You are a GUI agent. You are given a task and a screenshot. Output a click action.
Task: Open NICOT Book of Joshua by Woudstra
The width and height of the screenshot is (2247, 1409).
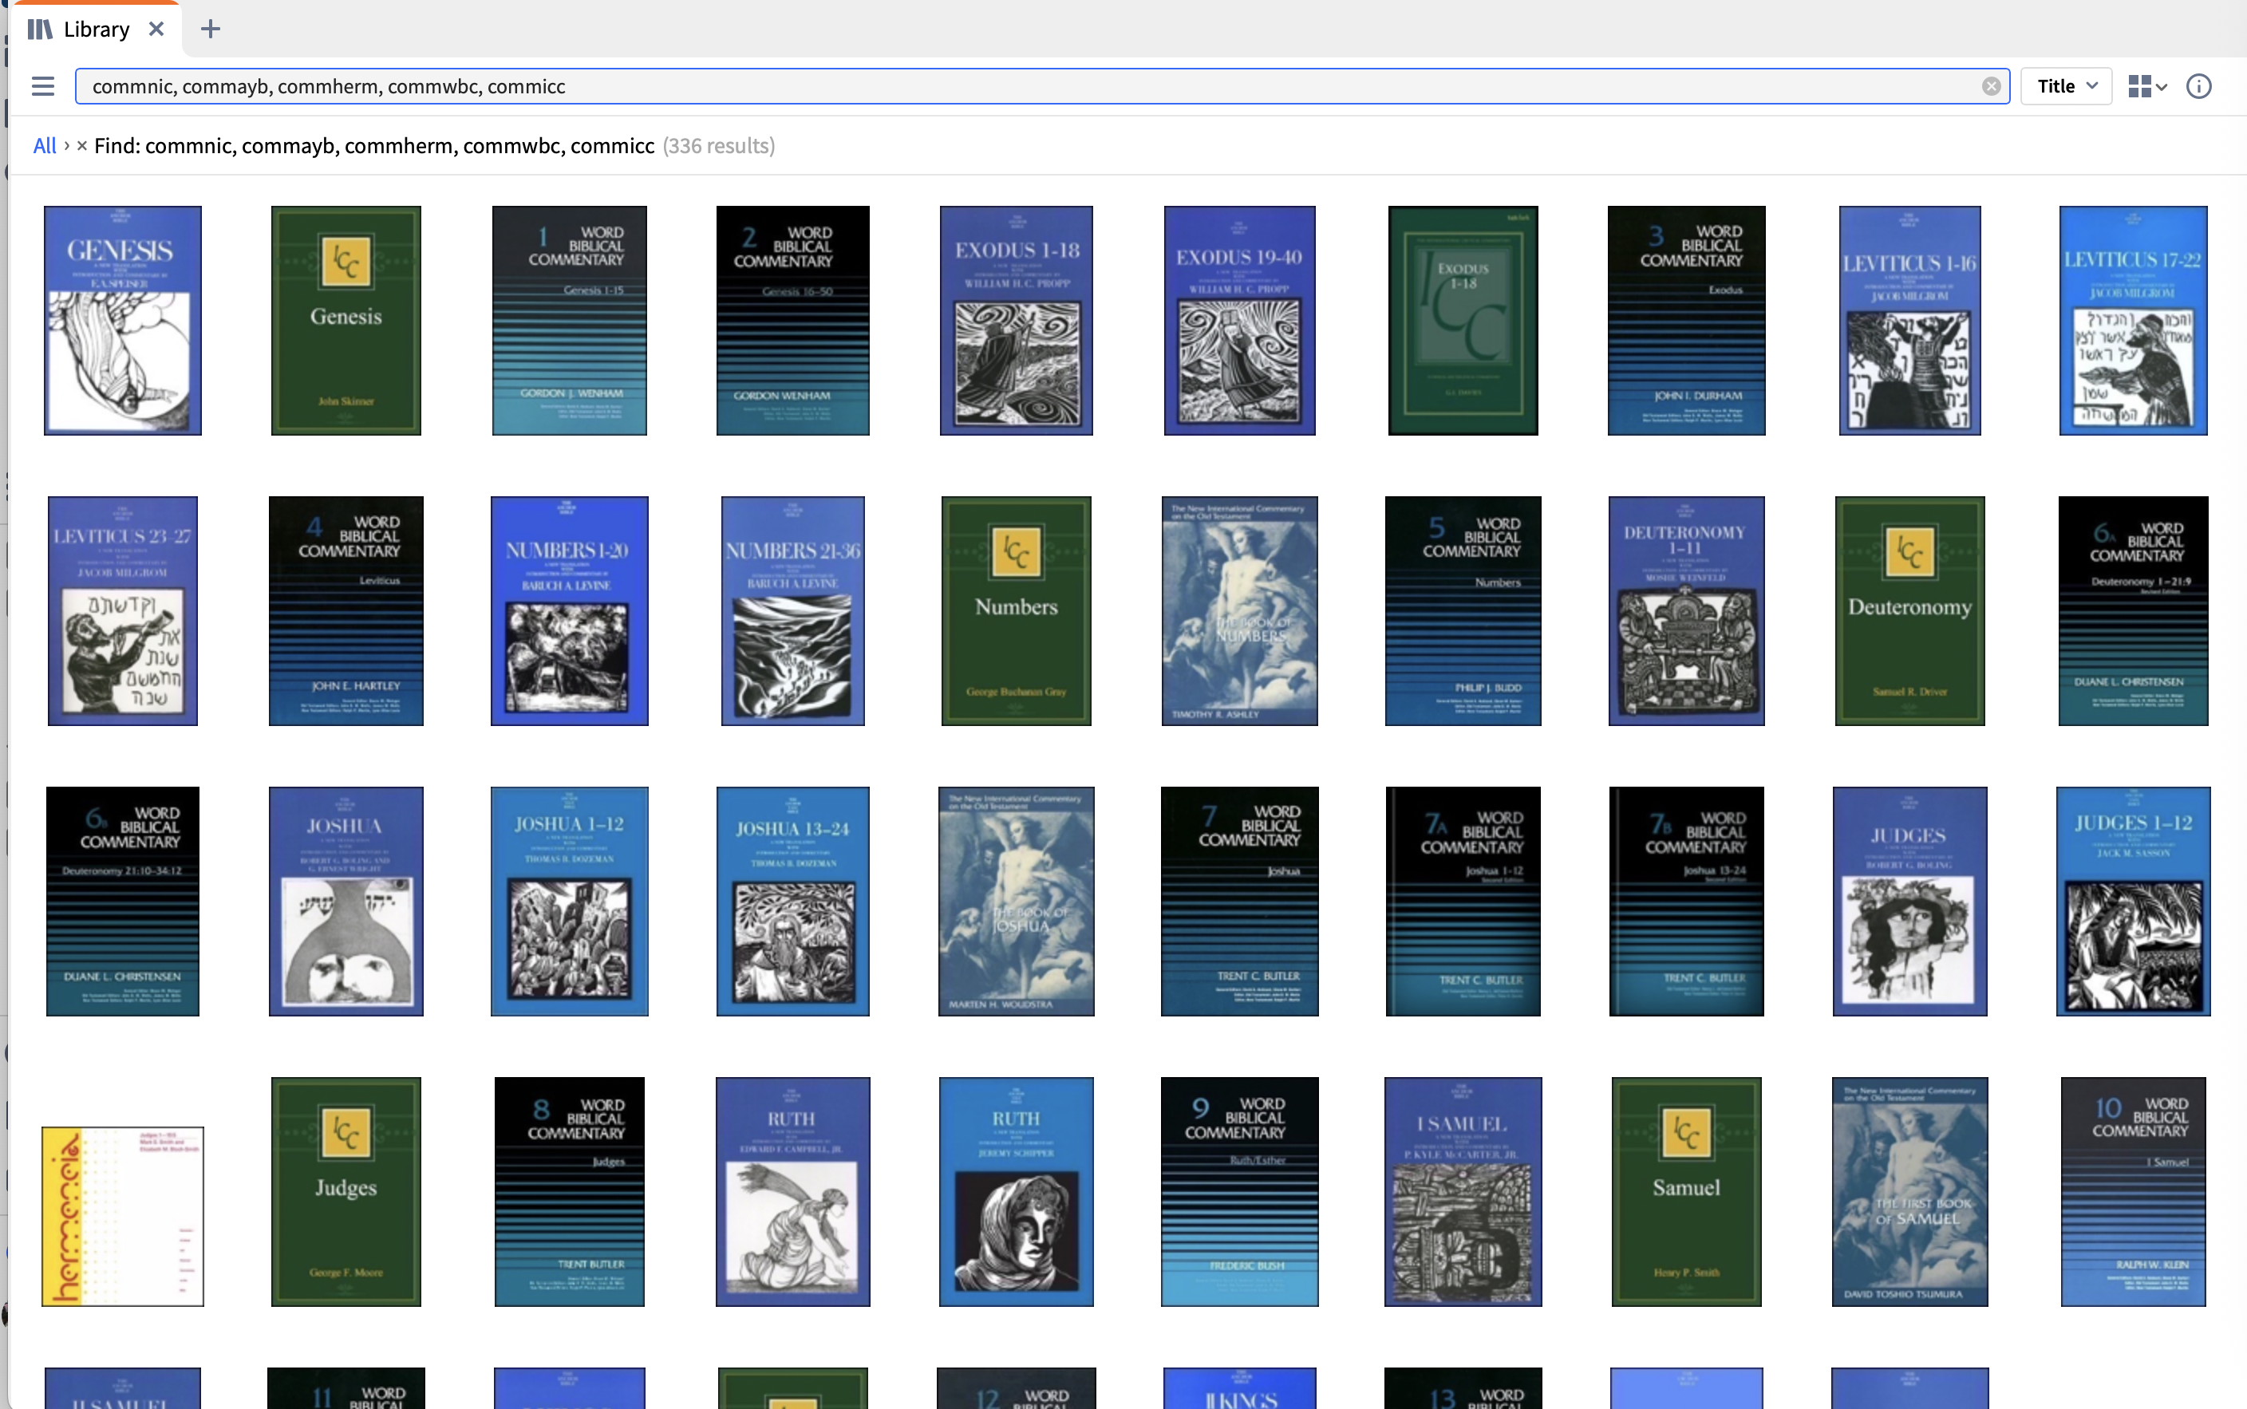tap(1017, 901)
